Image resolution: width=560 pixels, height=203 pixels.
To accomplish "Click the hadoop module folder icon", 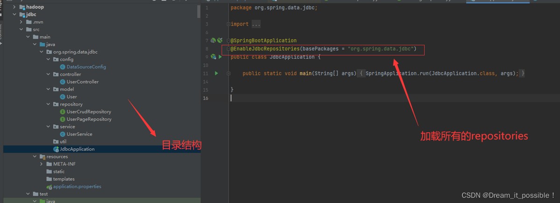I will tap(22, 7).
